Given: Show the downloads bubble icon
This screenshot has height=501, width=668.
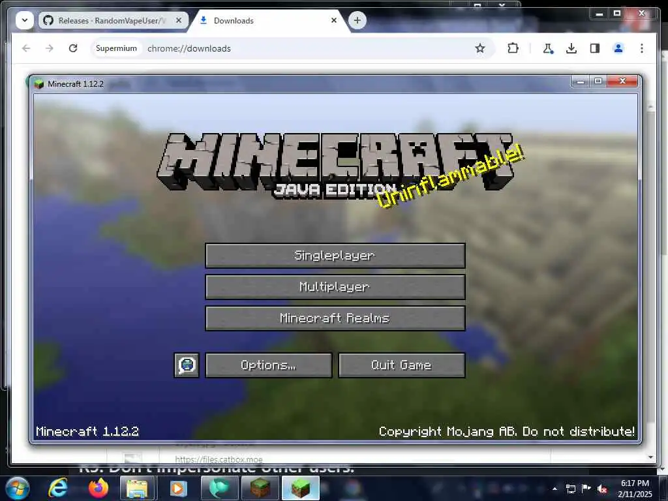Looking at the screenshot, I should tap(571, 48).
